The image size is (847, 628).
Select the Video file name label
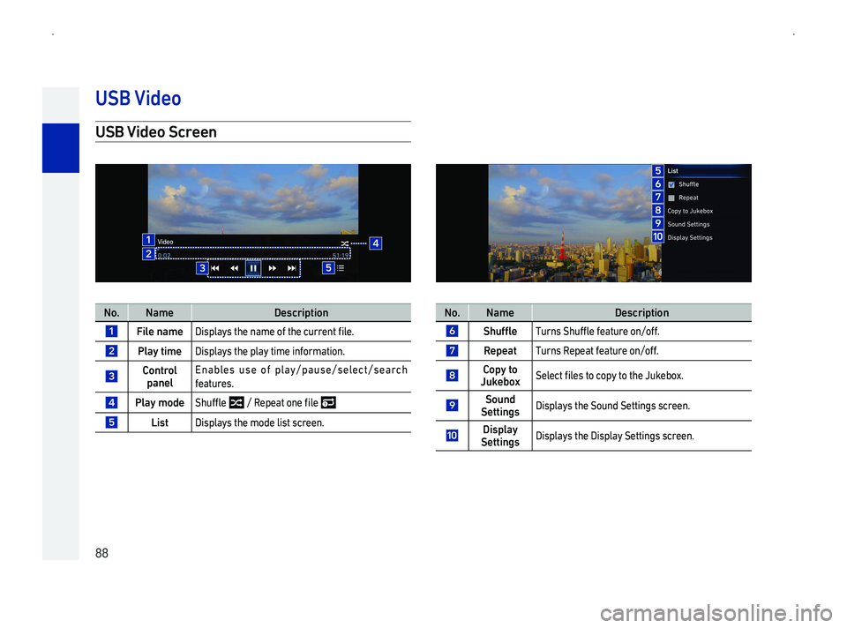pos(166,242)
